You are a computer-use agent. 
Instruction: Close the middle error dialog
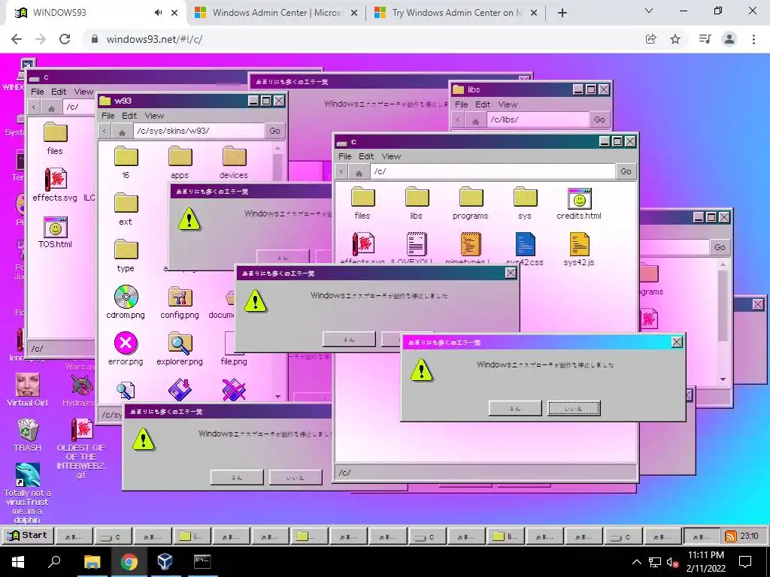point(511,273)
